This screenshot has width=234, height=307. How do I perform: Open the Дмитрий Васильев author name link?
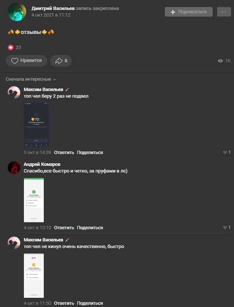tap(53, 8)
